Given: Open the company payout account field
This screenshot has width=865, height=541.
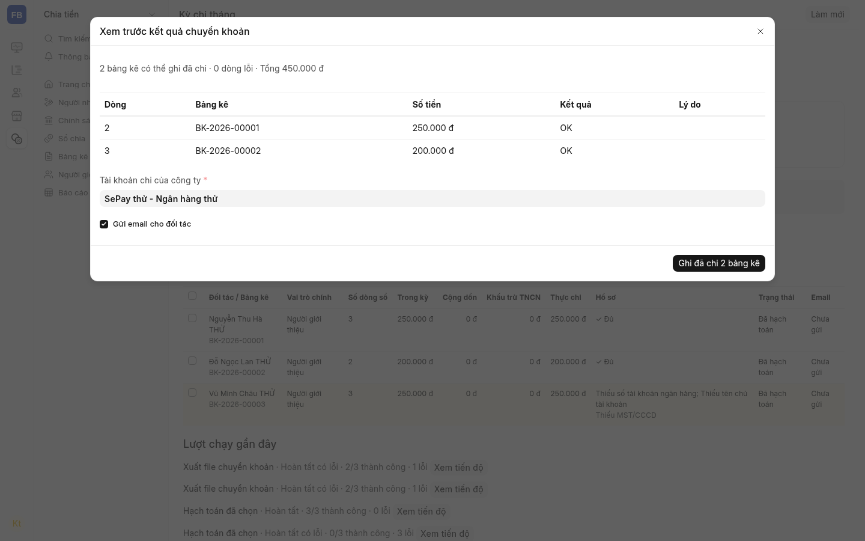Looking at the screenshot, I should click(x=432, y=199).
